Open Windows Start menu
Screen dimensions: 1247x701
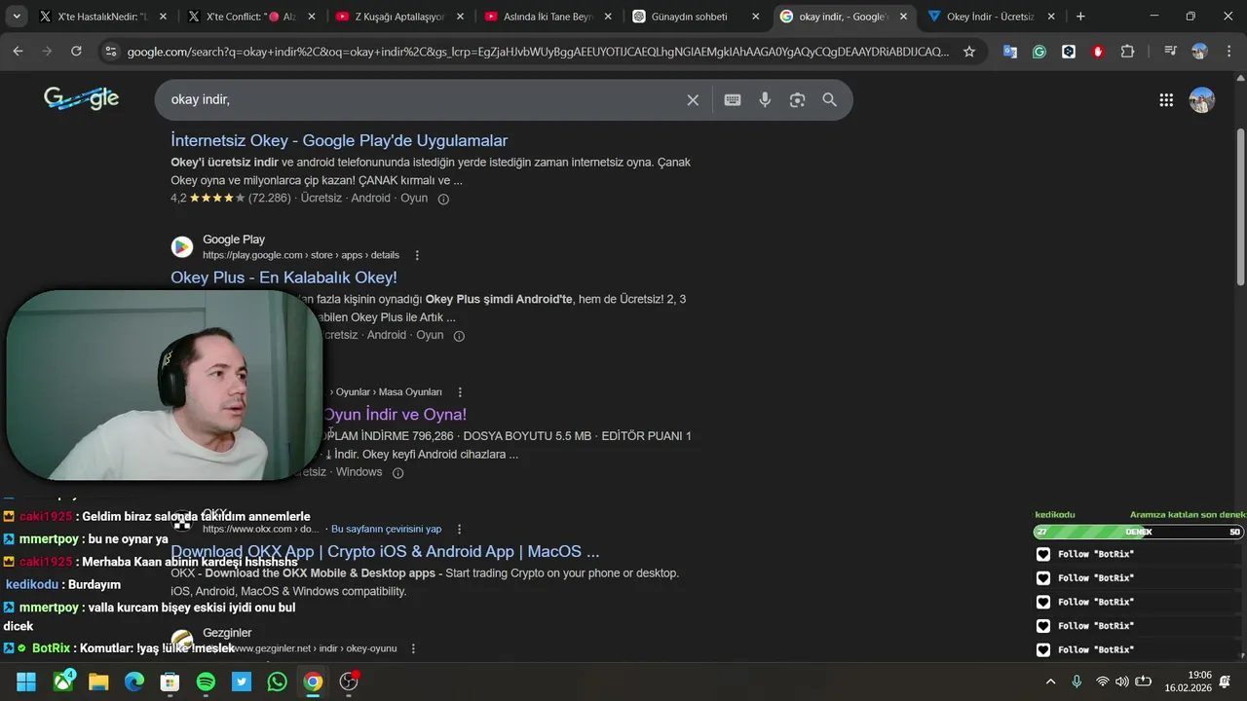26,682
